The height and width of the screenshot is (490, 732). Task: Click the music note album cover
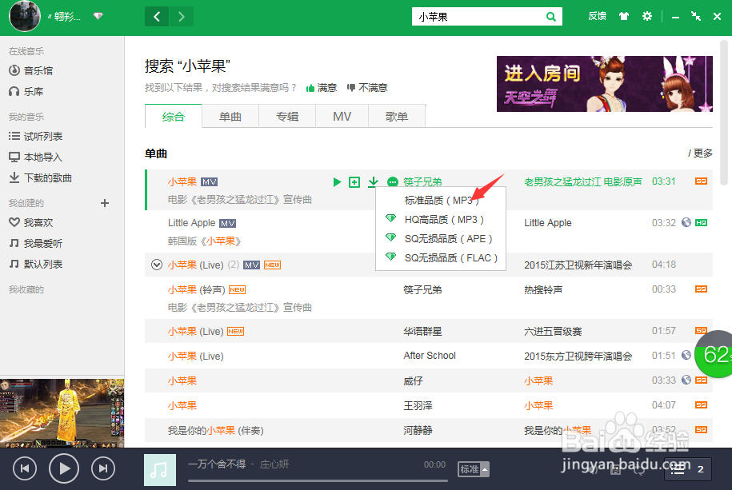pos(160,470)
